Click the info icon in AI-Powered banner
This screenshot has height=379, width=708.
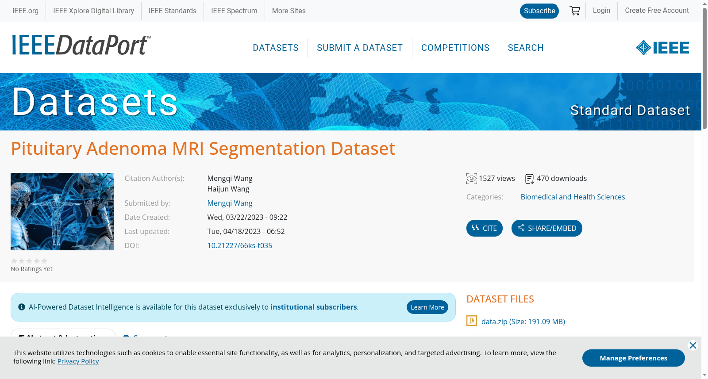click(22, 307)
